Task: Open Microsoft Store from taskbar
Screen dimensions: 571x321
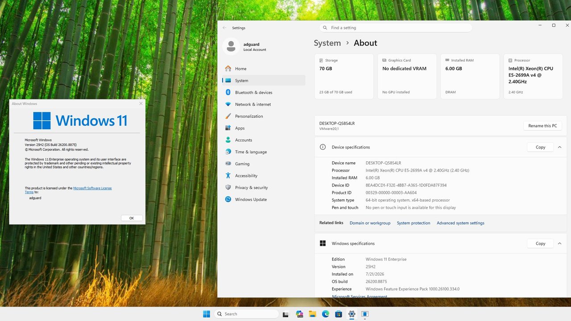Action: click(x=339, y=314)
